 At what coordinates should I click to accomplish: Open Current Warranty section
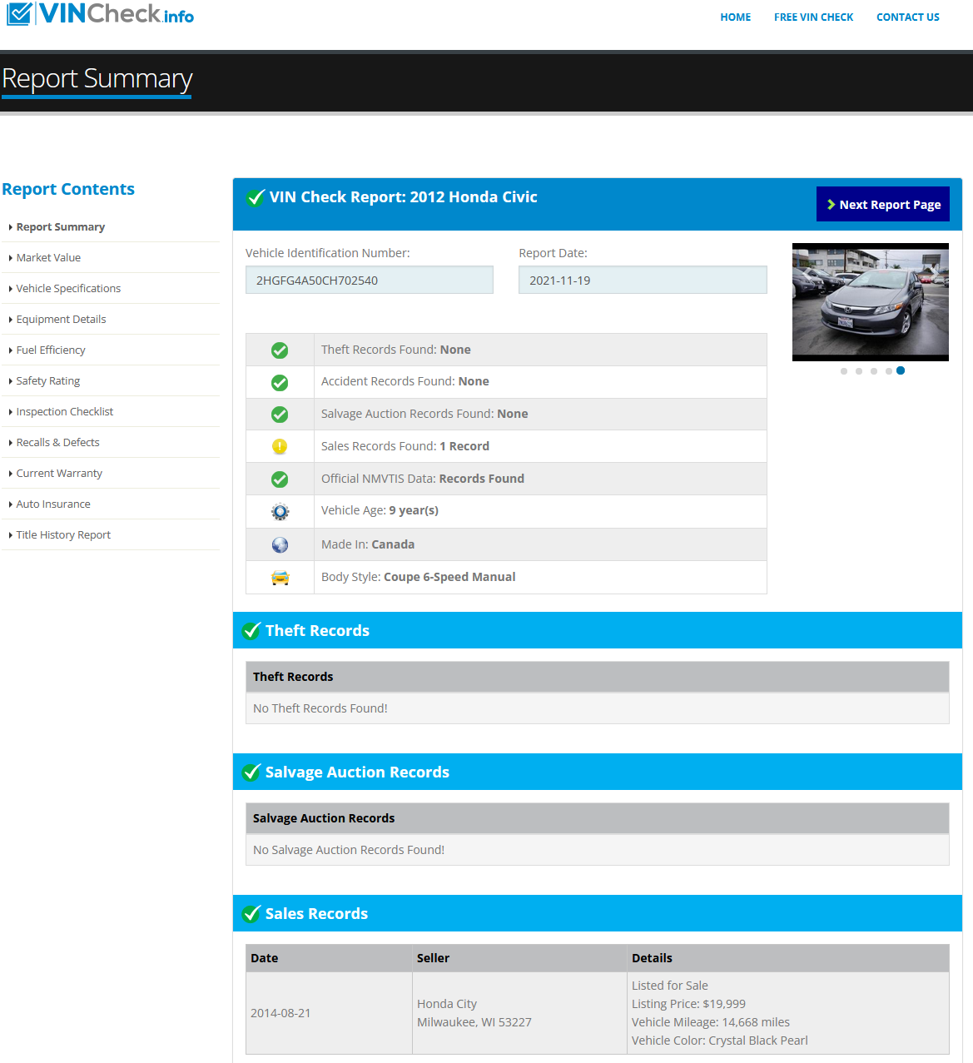click(59, 473)
